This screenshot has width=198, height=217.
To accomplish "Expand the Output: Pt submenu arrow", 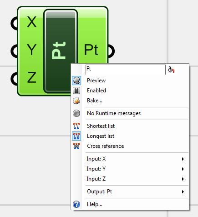I will [183, 192].
